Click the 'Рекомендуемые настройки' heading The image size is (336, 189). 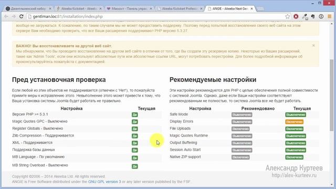(213, 80)
